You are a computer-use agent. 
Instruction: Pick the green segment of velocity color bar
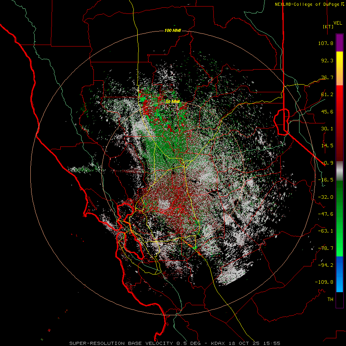(339, 218)
